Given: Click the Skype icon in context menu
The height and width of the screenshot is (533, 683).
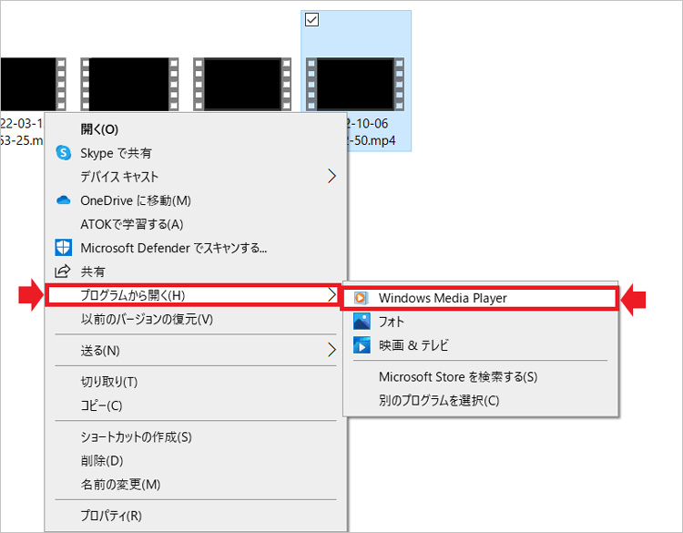Looking at the screenshot, I should pyautogui.click(x=64, y=153).
